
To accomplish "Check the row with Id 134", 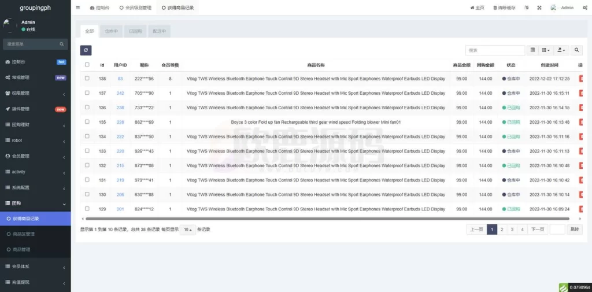I will [x=87, y=136].
